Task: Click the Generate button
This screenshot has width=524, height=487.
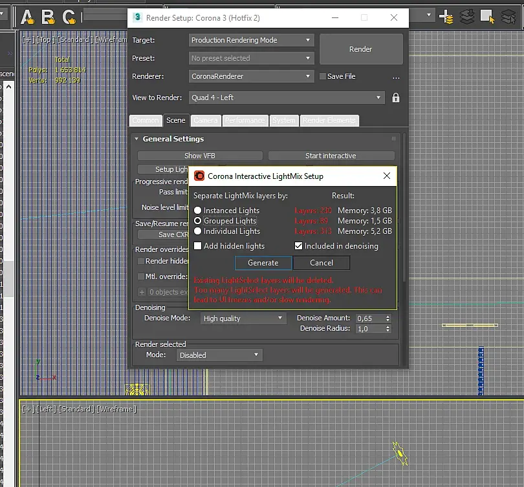Action: pos(263,263)
